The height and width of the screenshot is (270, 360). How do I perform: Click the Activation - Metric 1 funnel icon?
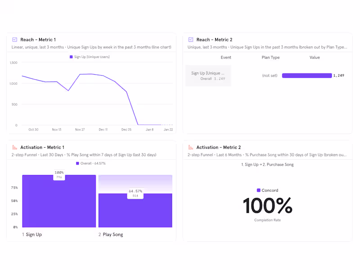(15, 147)
